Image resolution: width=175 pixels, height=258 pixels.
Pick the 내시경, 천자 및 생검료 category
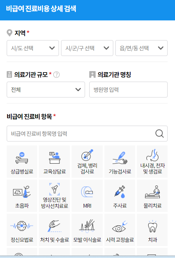[152, 162]
